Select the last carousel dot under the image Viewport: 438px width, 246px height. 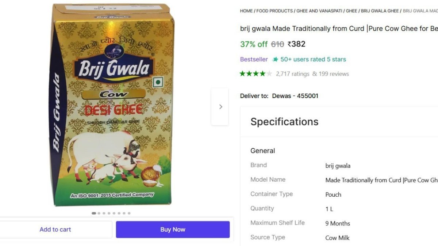pyautogui.click(x=129, y=213)
